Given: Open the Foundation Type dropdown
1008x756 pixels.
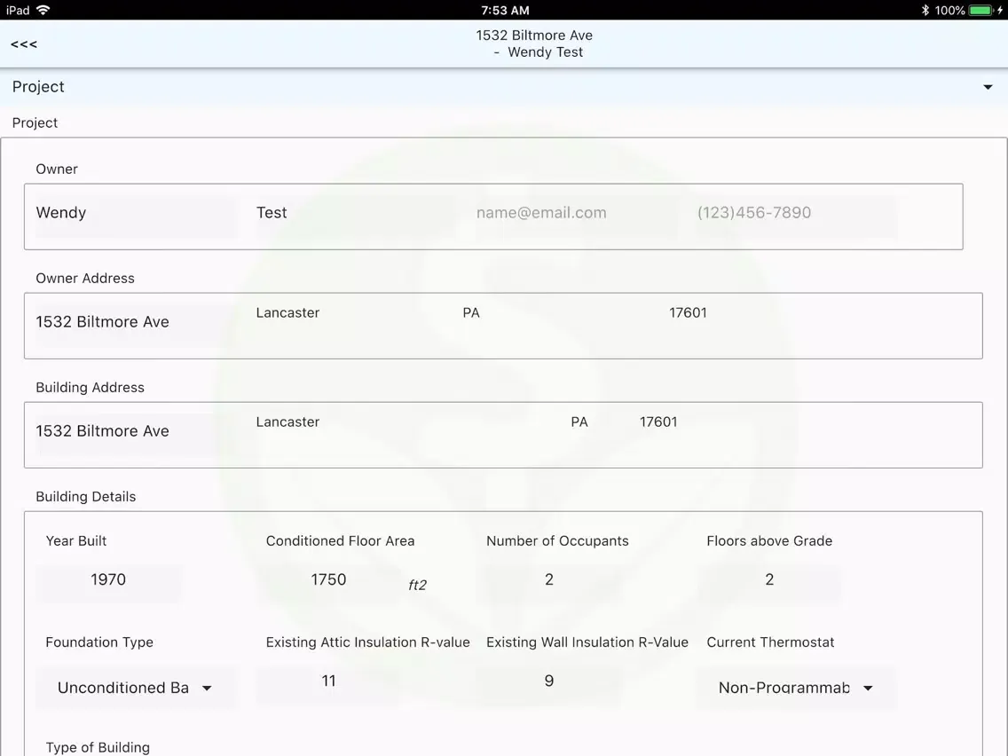Looking at the screenshot, I should 136,688.
